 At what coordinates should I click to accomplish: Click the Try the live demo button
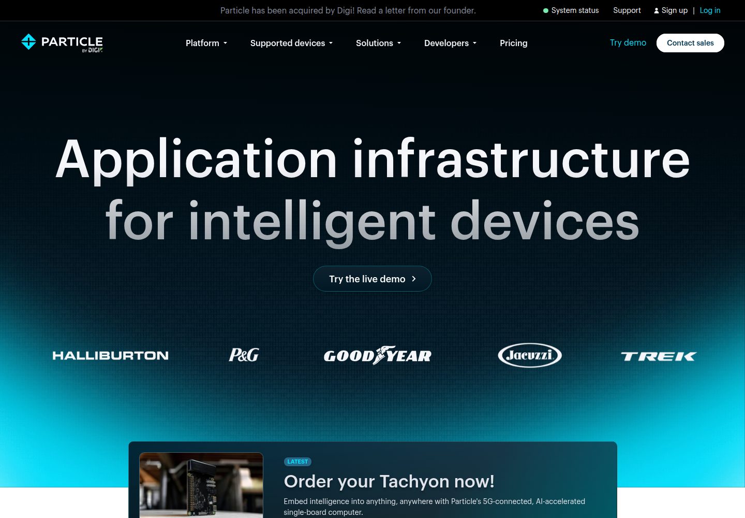pyautogui.click(x=373, y=279)
